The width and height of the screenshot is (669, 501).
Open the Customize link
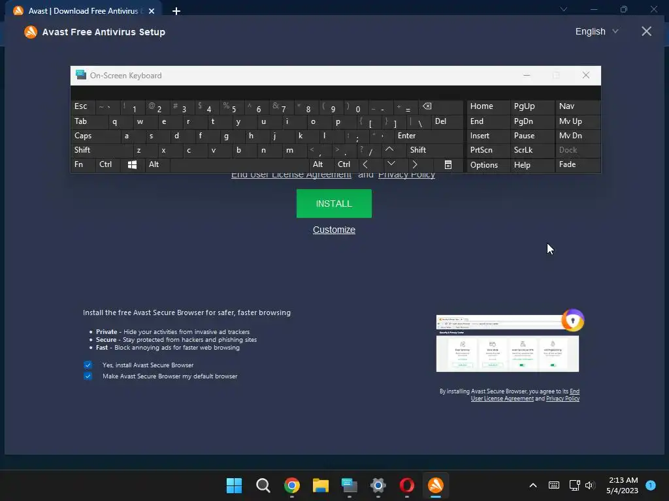334,230
